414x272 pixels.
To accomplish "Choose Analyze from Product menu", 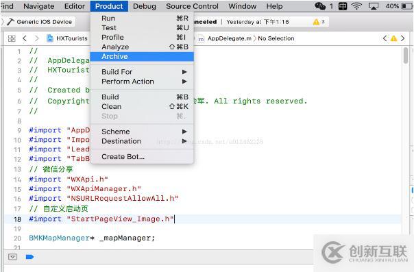I will click(x=142, y=47).
